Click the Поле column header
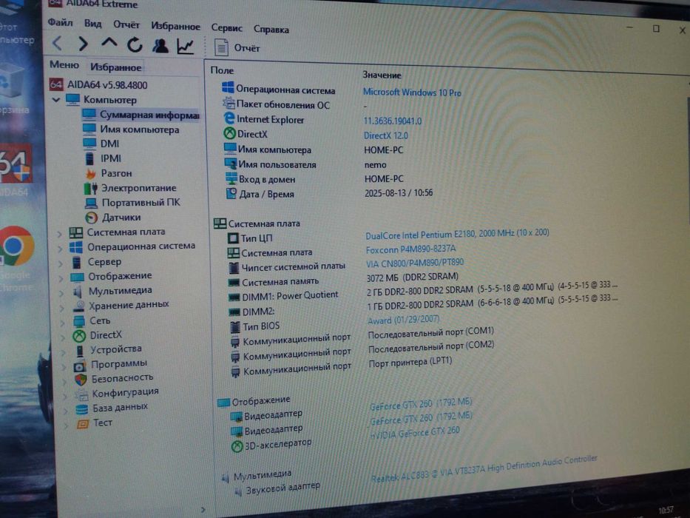This screenshot has width=690, height=518. [x=222, y=70]
